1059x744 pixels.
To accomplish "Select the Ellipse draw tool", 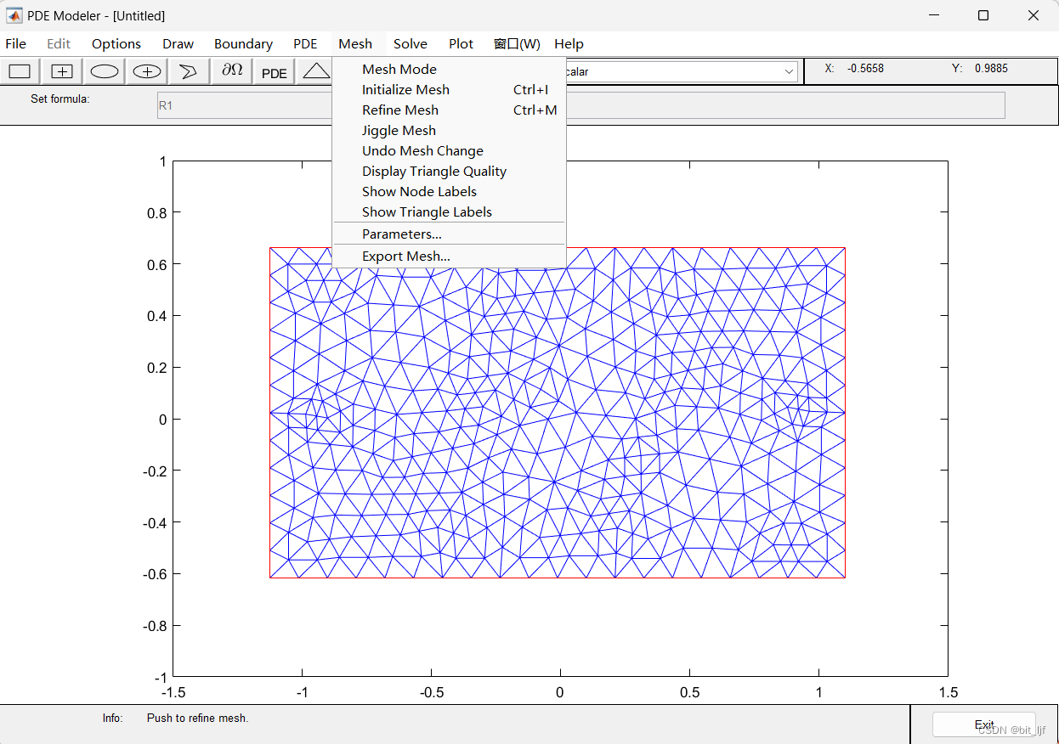I will (x=104, y=71).
